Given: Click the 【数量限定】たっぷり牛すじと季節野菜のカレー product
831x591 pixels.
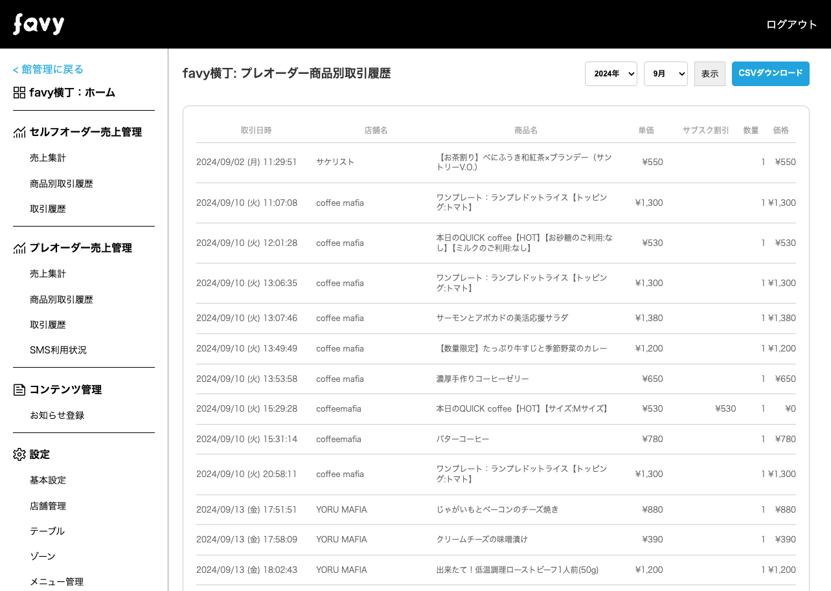Looking at the screenshot, I should (522, 348).
